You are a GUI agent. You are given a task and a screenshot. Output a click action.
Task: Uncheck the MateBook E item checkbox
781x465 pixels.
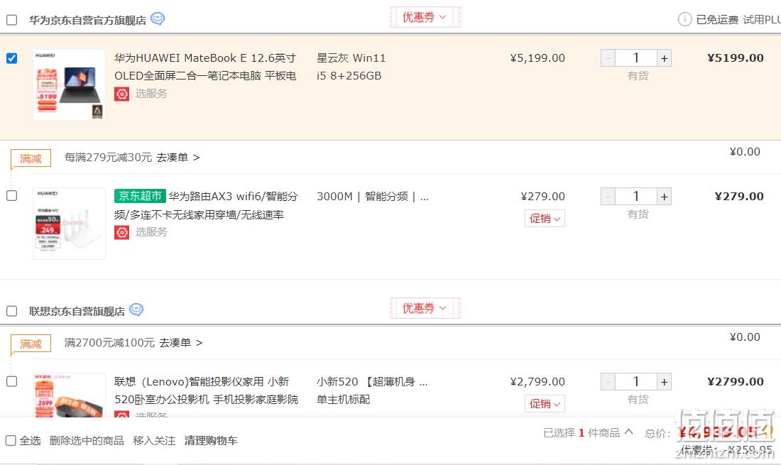tap(11, 58)
